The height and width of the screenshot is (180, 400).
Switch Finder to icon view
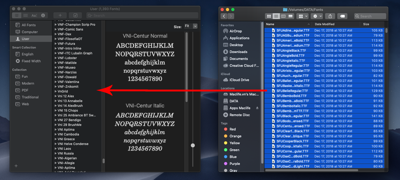pyautogui.click(x=270, y=16)
